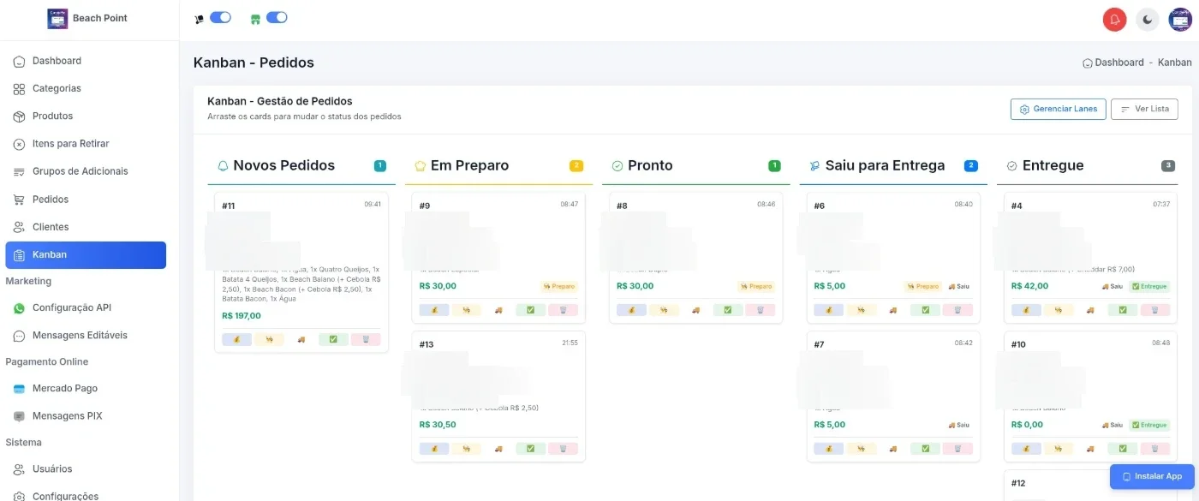Screen dimensions: 1199x501
Task: Delete order #11 with the trash icon
Action: (x=366, y=339)
